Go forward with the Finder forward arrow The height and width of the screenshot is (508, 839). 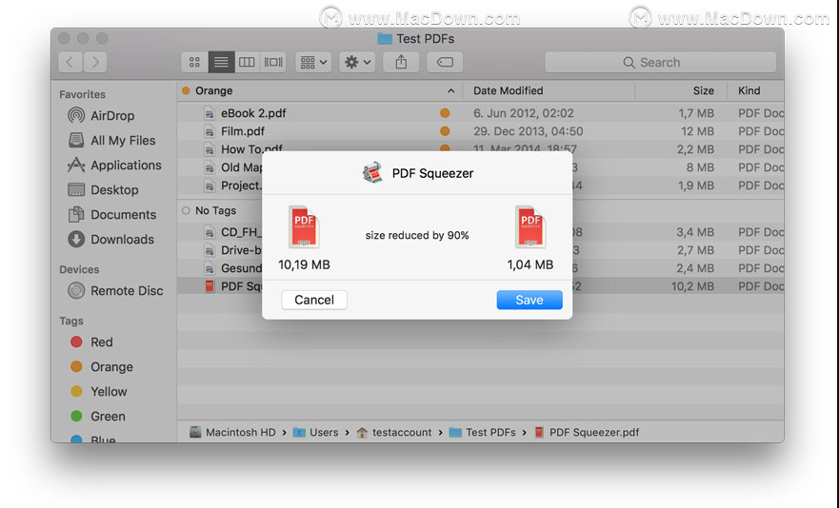tap(95, 62)
